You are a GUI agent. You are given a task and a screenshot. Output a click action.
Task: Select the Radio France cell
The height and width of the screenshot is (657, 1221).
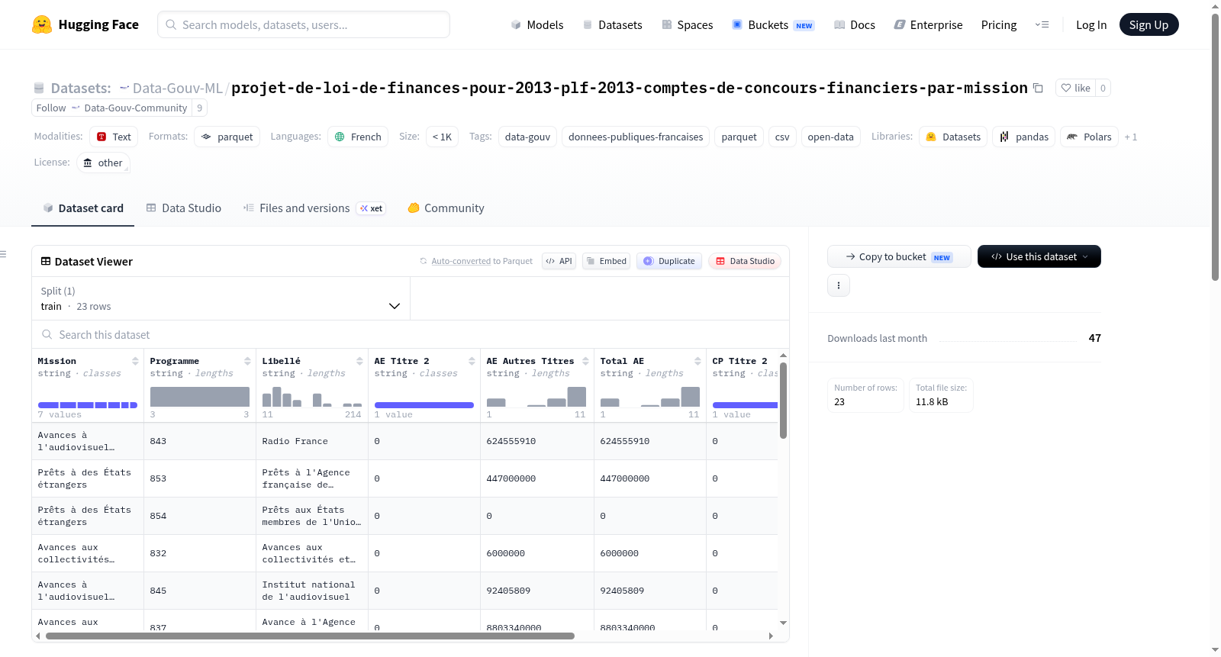pyautogui.click(x=311, y=441)
